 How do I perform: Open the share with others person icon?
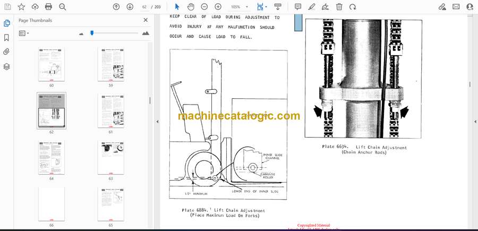(470, 7)
